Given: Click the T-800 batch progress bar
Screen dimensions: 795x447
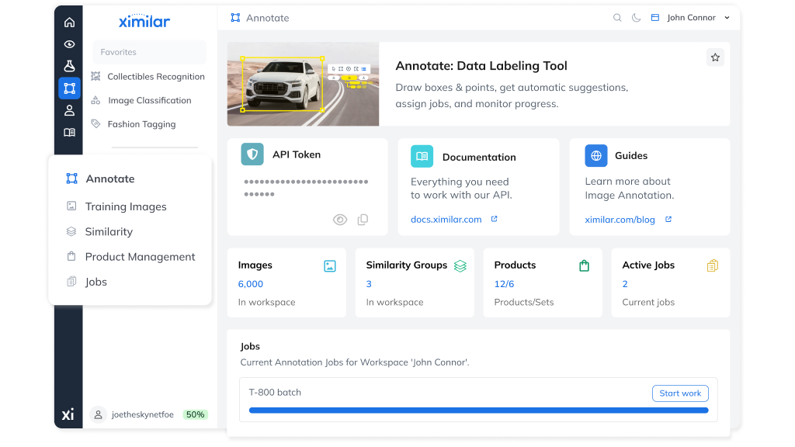Looking at the screenshot, I should [478, 410].
